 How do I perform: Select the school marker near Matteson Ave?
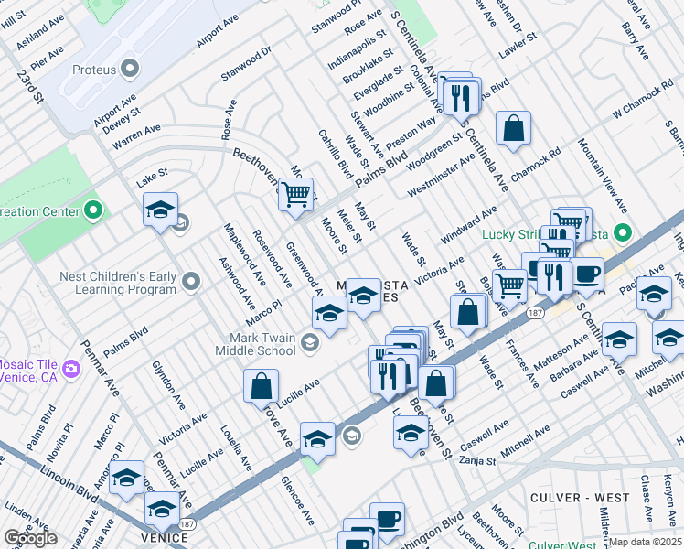[x=619, y=340]
